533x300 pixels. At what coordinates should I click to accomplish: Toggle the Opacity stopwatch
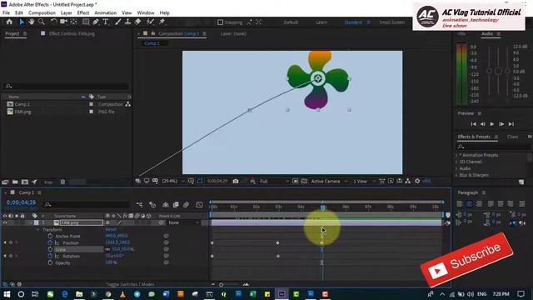(x=50, y=263)
